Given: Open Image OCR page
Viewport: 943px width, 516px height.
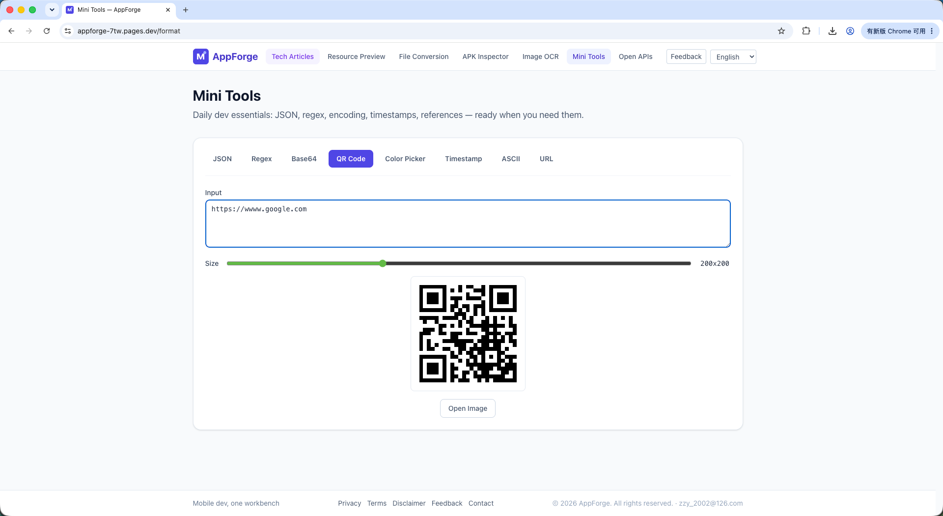Looking at the screenshot, I should coord(540,57).
